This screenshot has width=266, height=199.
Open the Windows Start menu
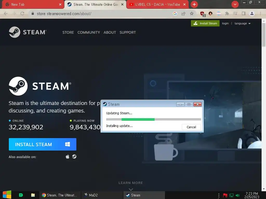click(7, 195)
